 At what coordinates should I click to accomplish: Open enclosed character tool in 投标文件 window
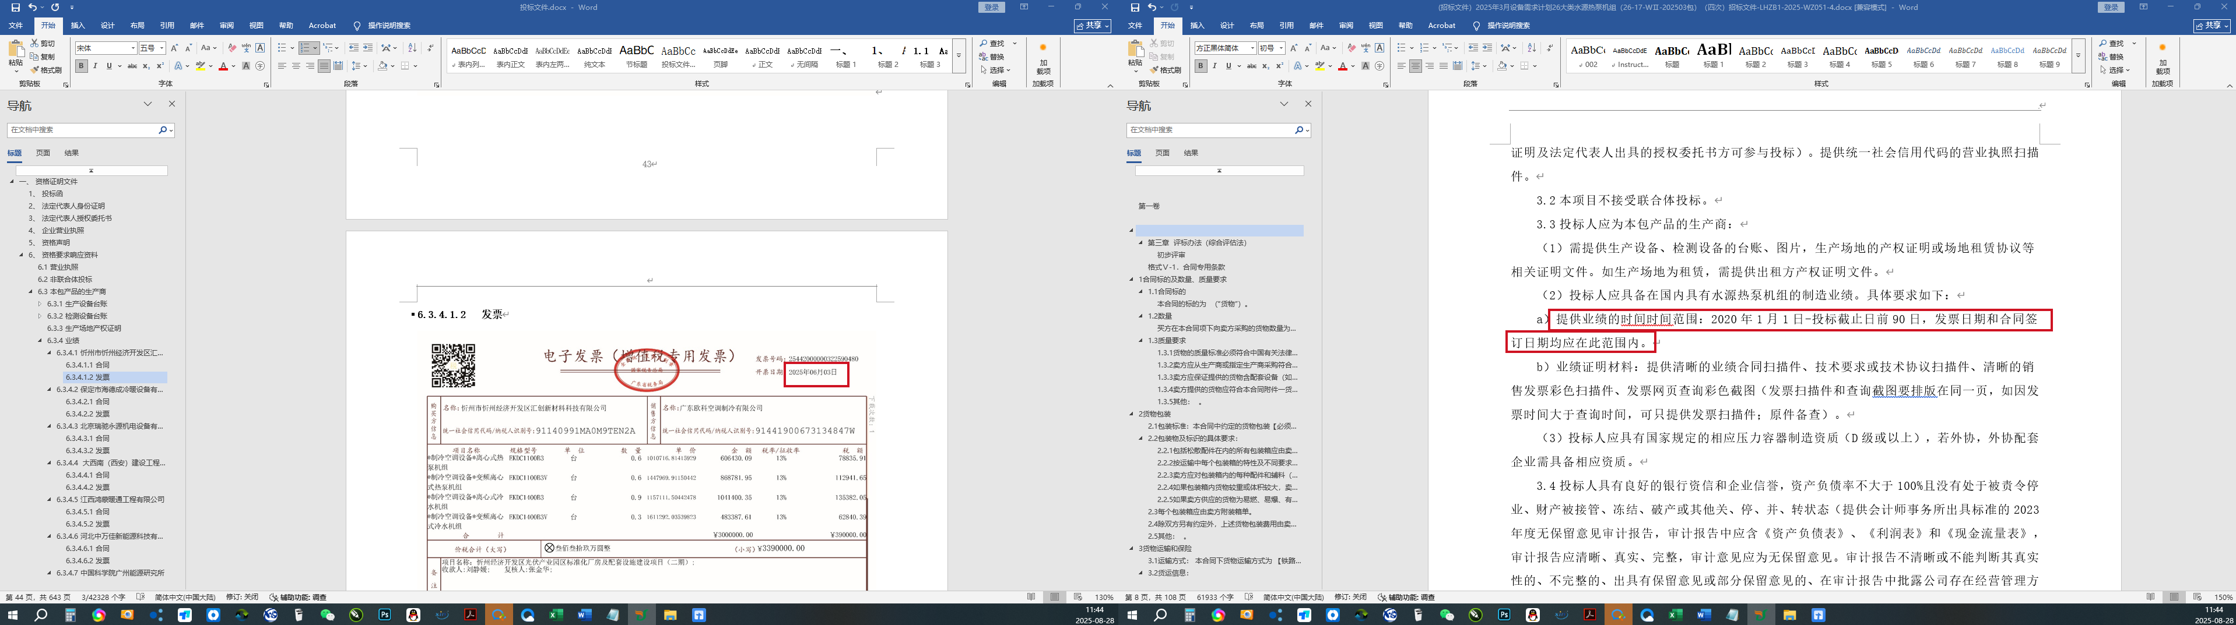coord(261,66)
